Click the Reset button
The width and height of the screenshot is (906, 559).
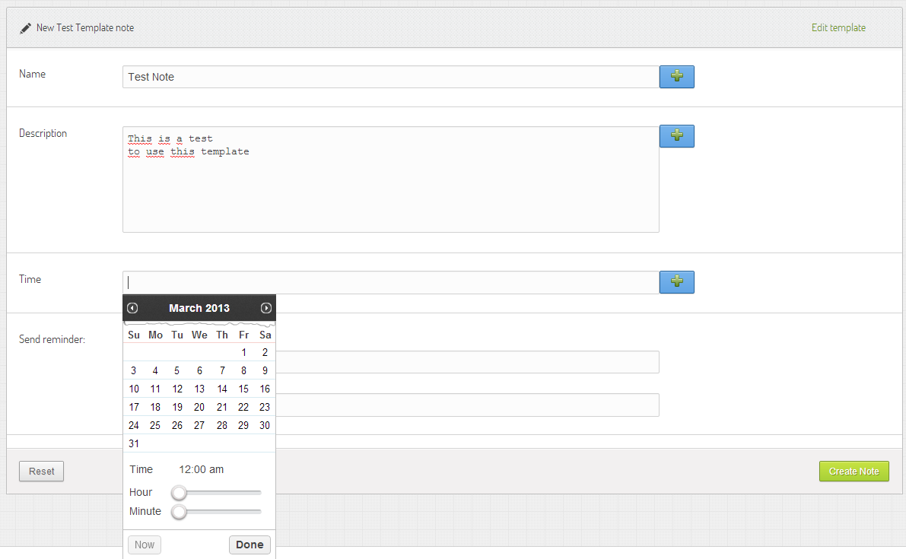click(42, 472)
